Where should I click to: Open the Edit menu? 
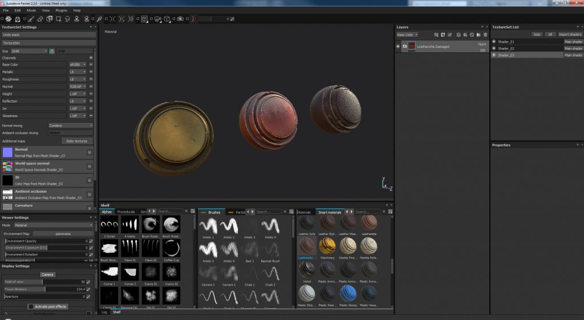pyautogui.click(x=18, y=10)
